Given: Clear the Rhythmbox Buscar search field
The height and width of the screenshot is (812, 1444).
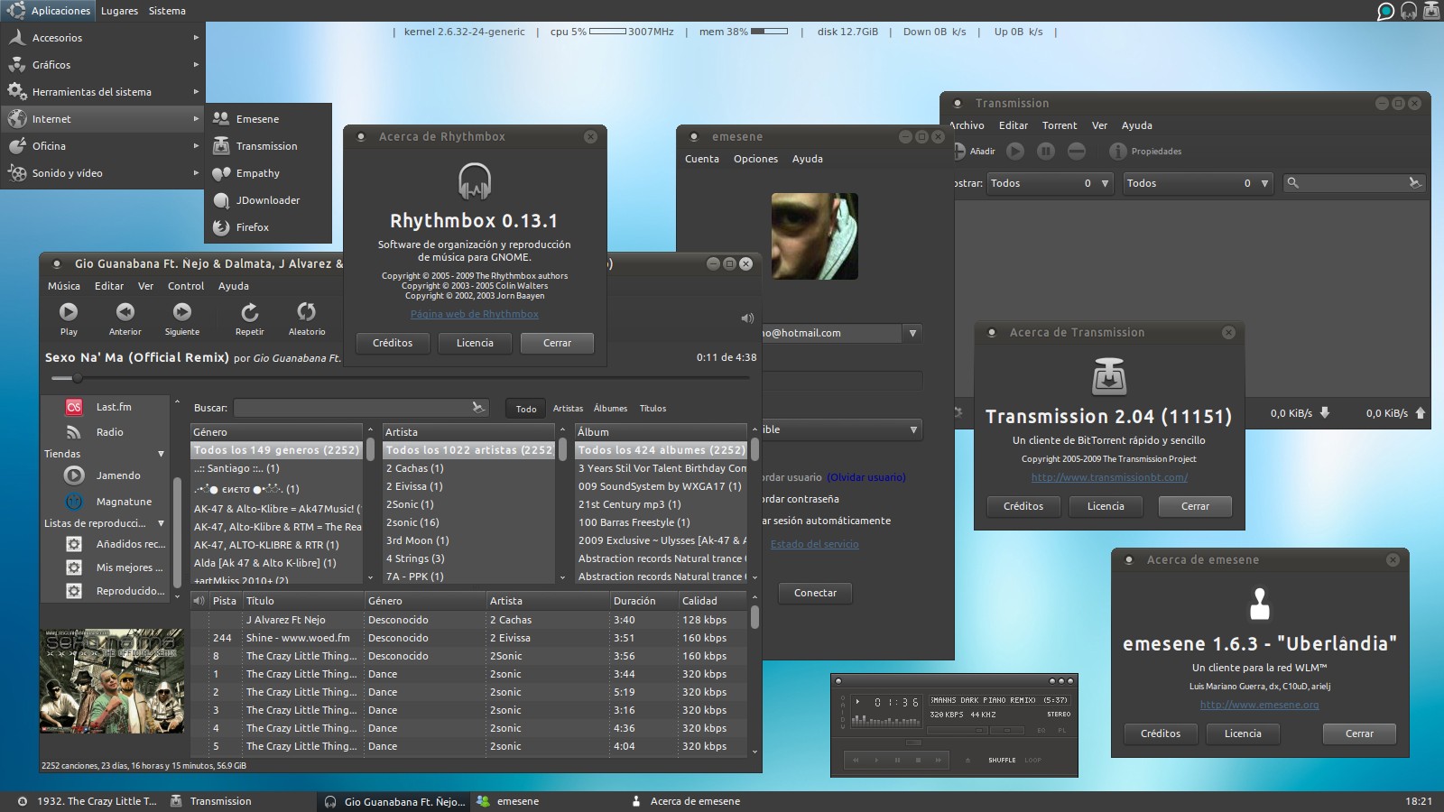Looking at the screenshot, I should point(478,408).
